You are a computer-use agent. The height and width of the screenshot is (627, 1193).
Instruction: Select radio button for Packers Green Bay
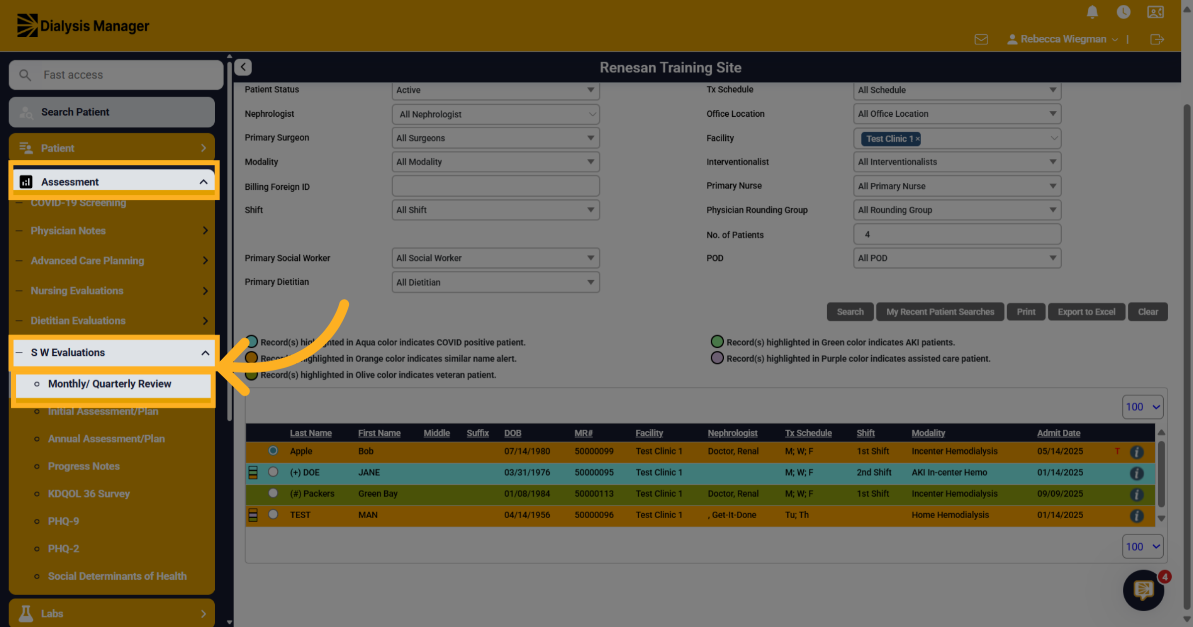273,493
